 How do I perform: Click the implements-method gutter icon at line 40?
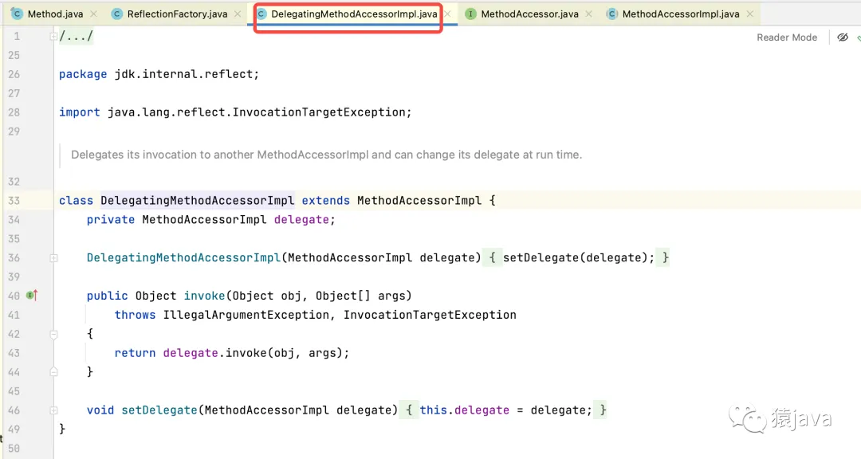(32, 296)
